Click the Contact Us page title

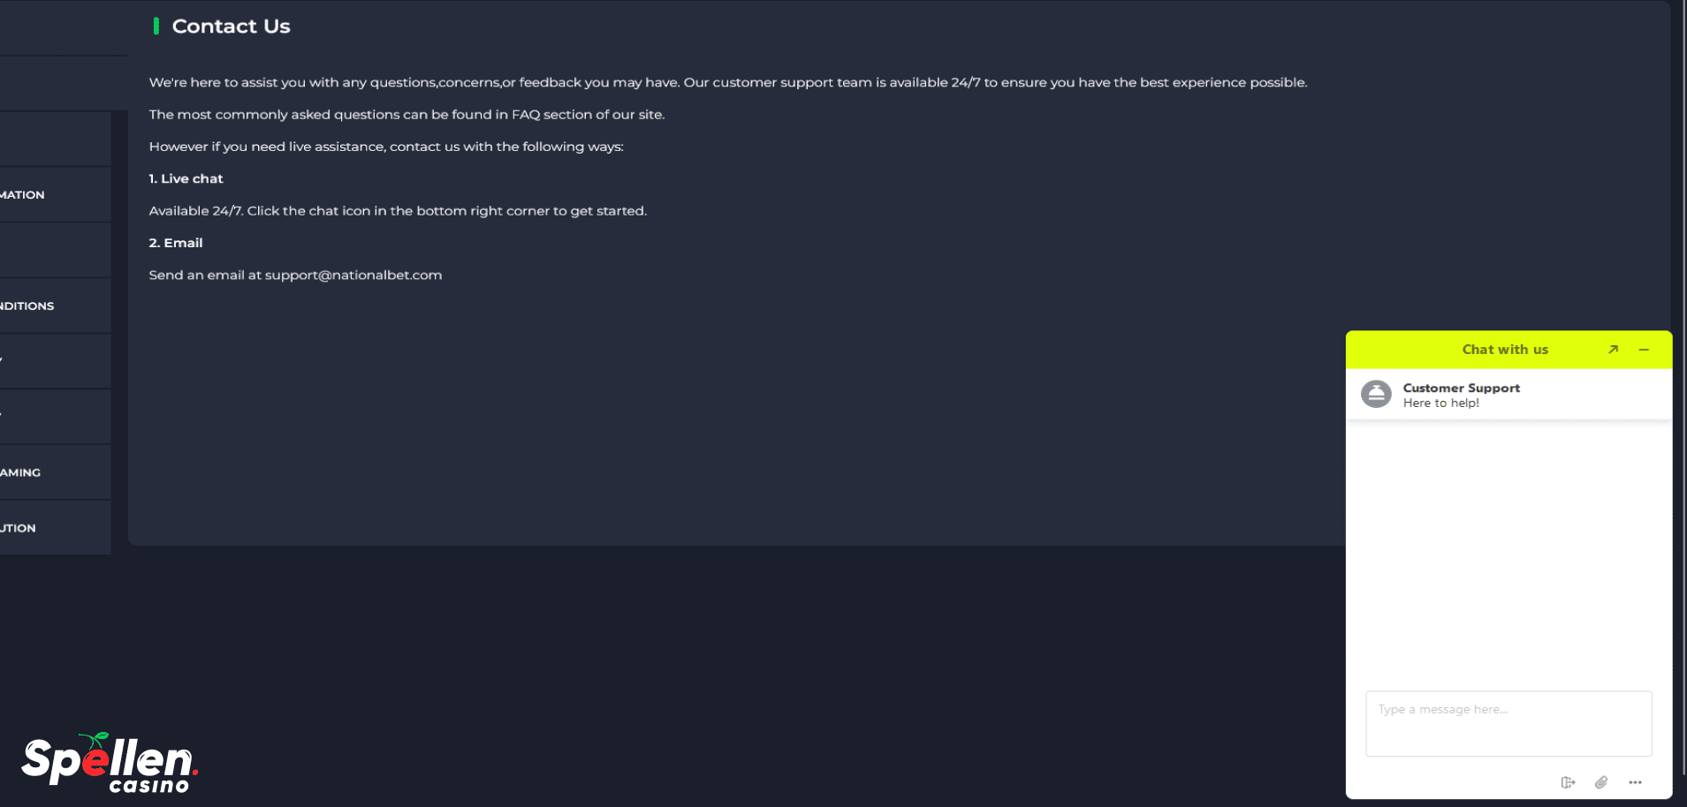[231, 26]
